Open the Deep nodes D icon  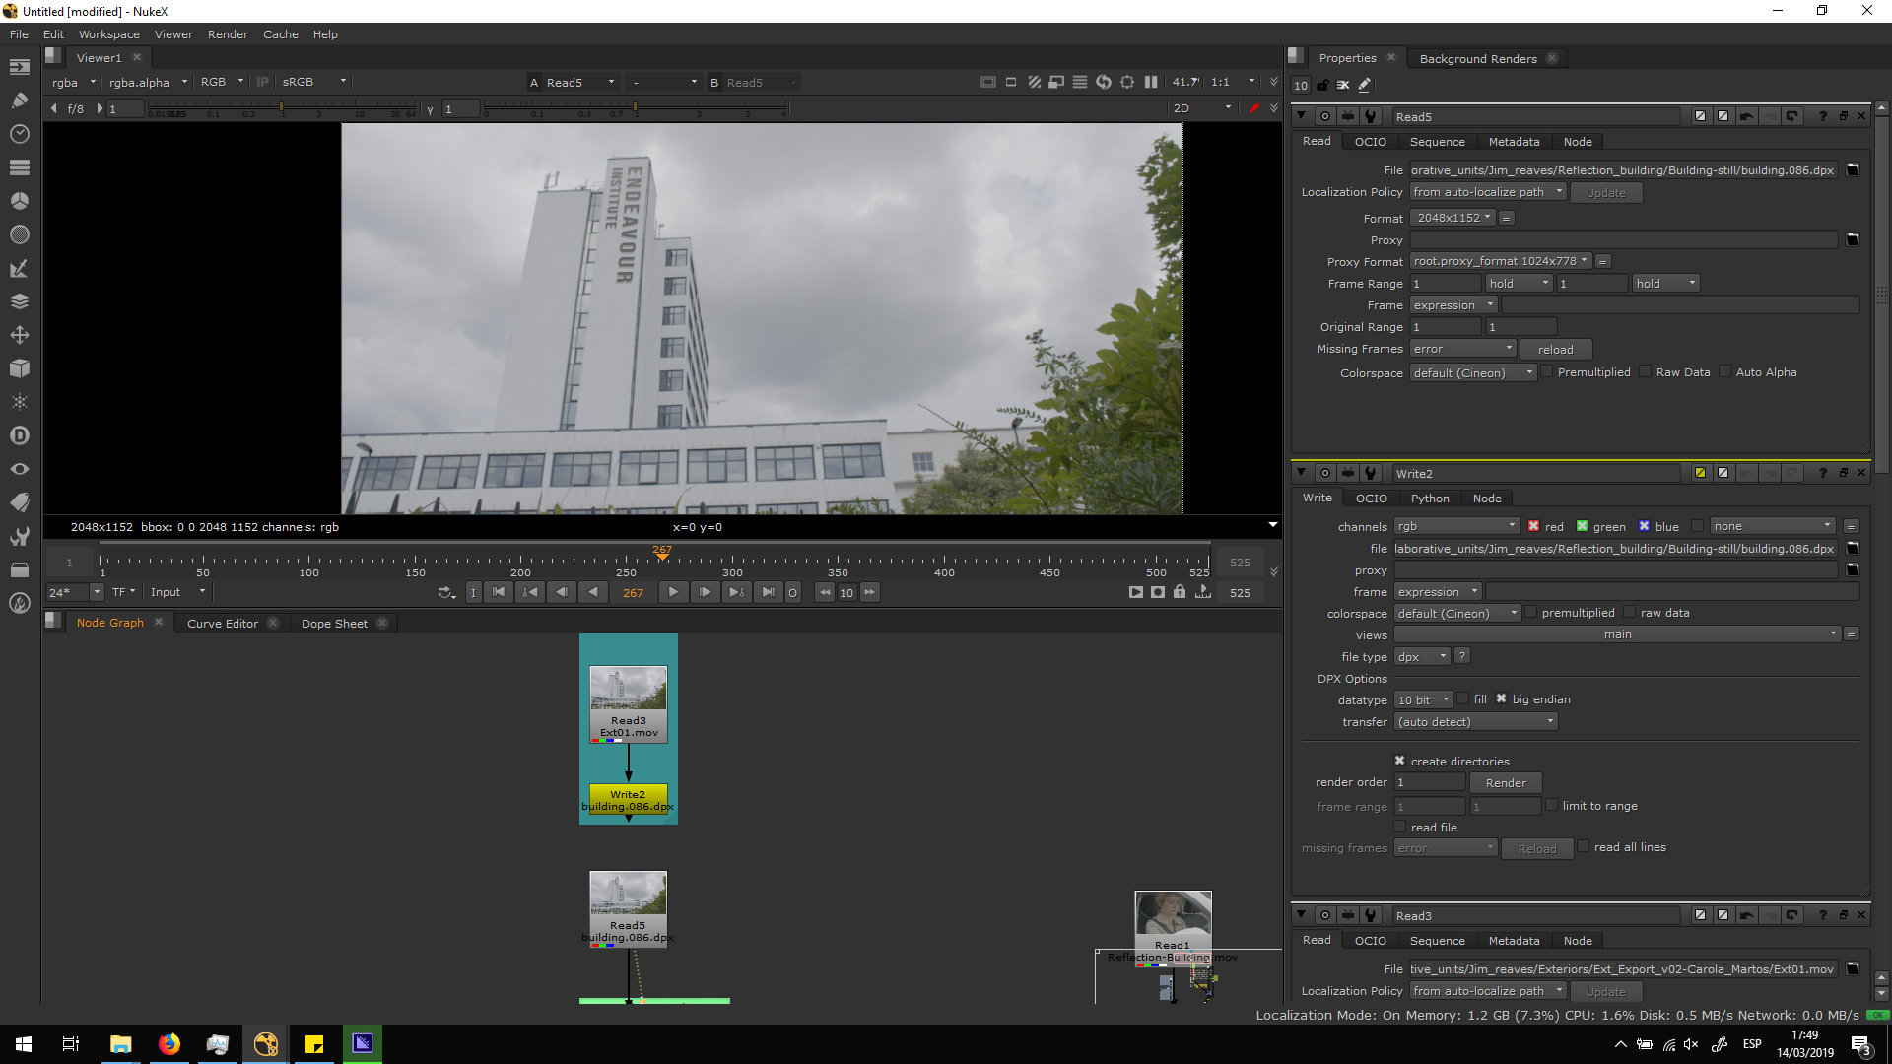[x=19, y=435]
